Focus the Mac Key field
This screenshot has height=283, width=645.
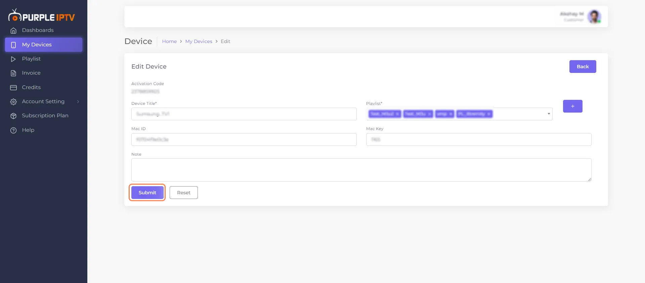pyautogui.click(x=479, y=139)
